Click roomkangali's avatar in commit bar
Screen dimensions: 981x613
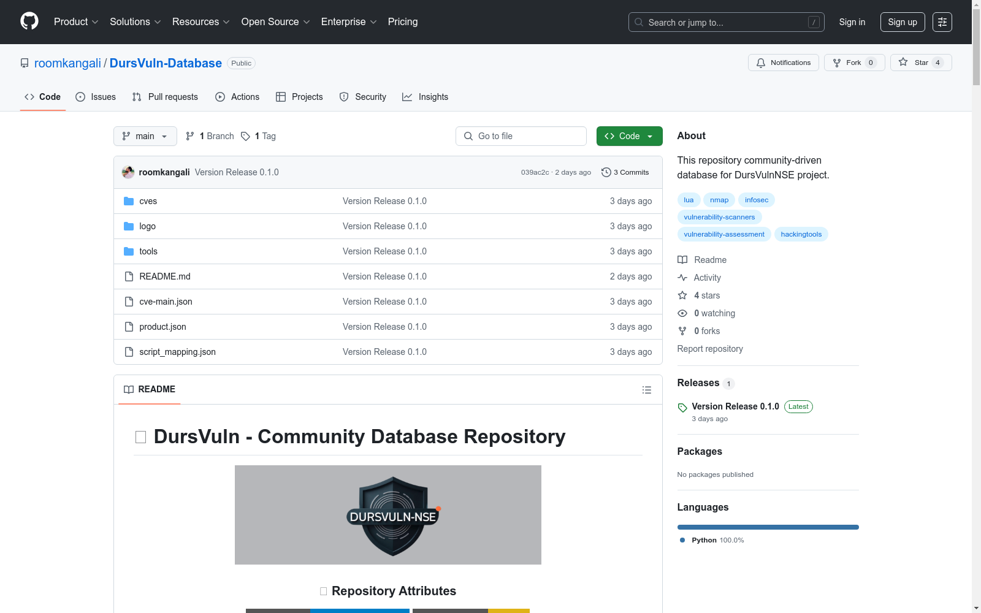click(x=128, y=172)
